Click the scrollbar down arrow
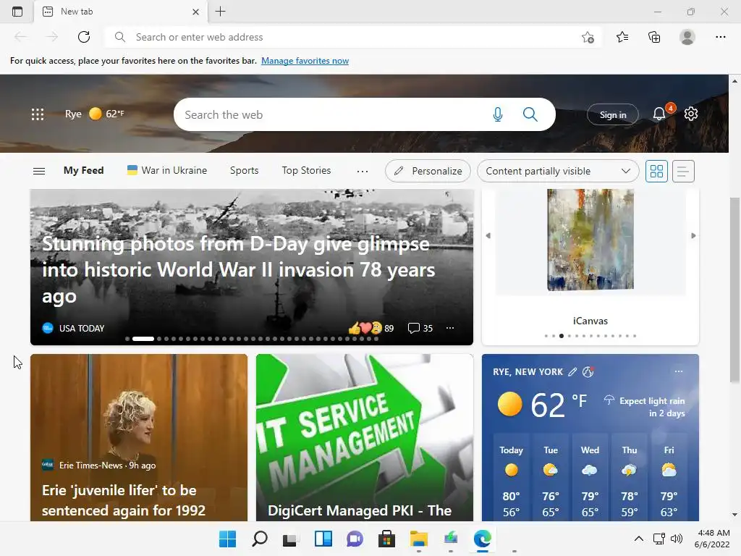Viewport: 741px width, 556px height. pos(734,515)
